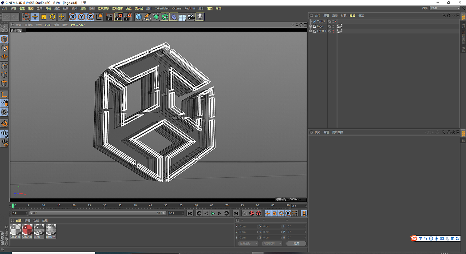Select the Move tool in top toolbar
Image resolution: width=466 pixels, height=254 pixels.
[35, 17]
